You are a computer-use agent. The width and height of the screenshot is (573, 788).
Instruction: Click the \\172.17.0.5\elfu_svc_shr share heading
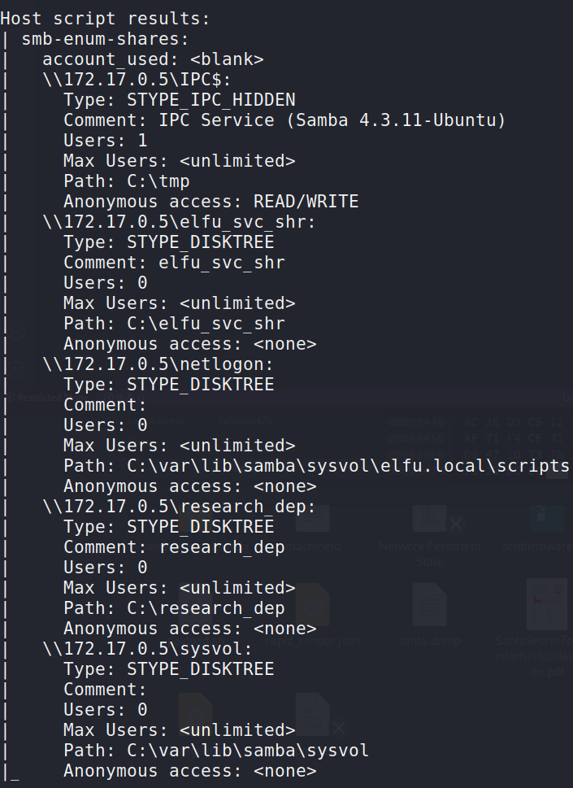coord(179,222)
